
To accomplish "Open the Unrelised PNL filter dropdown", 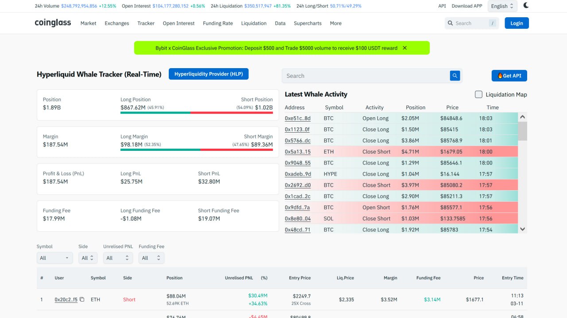I will (117, 258).
